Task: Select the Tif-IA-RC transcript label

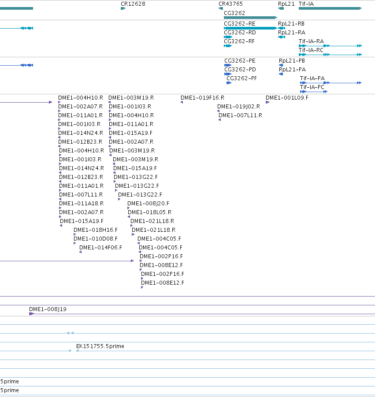Action: [311, 50]
